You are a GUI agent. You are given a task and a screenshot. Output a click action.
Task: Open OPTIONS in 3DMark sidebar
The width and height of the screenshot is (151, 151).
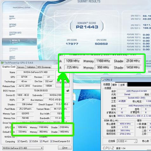(x=13, y=25)
